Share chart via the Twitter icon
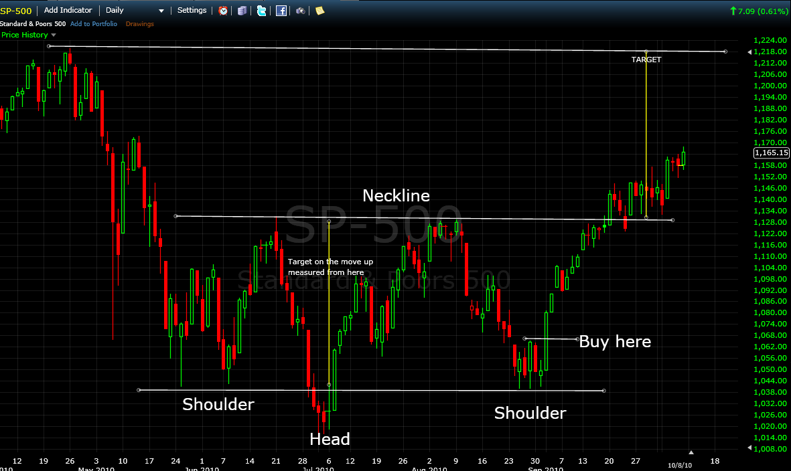The height and width of the screenshot is (471, 791). pyautogui.click(x=261, y=11)
